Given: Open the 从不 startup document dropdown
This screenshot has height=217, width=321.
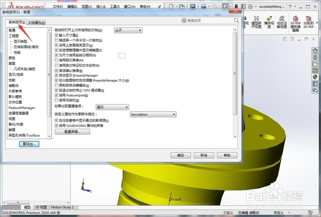Looking at the screenshot, I should point(128,30).
